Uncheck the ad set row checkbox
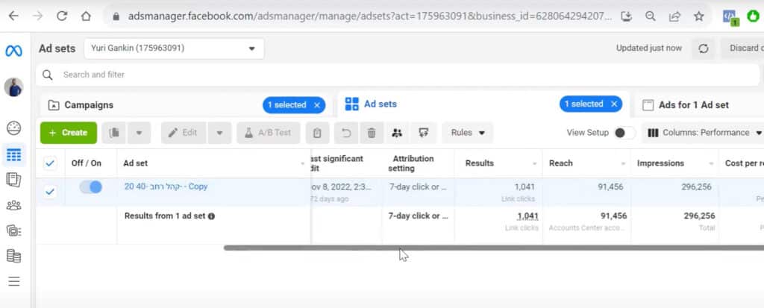This screenshot has height=308, width=764. click(x=50, y=192)
